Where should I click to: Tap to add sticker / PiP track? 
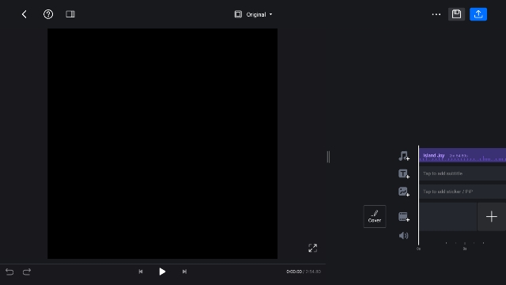point(463,192)
